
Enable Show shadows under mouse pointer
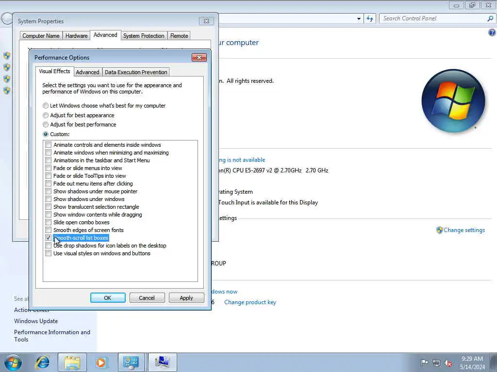click(48, 191)
